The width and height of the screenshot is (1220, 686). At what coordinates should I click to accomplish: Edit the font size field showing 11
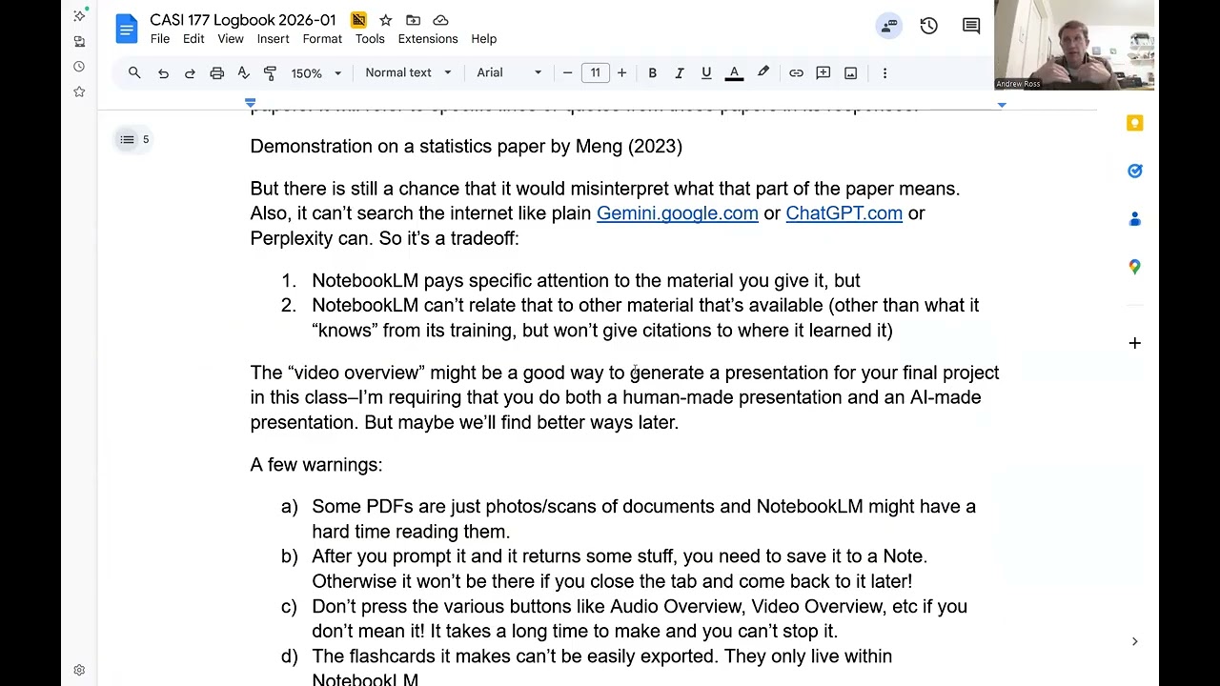tap(595, 72)
